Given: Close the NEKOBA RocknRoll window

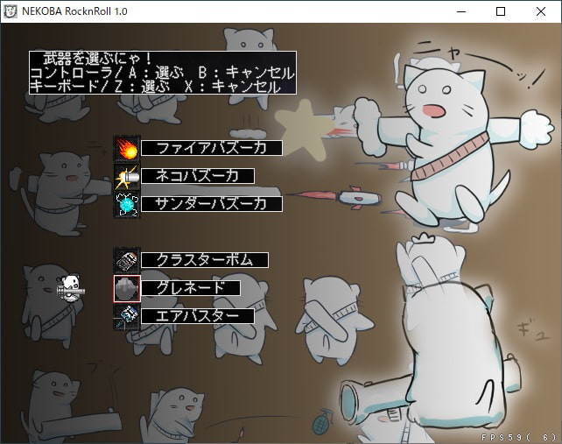Looking at the screenshot, I should (x=541, y=12).
